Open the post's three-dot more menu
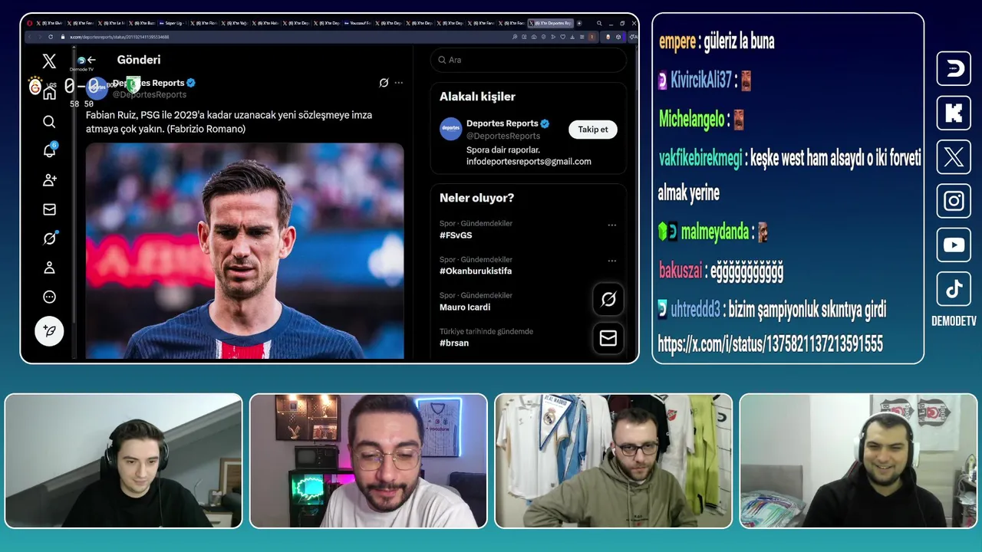Screen dimensions: 982x552 (x=399, y=83)
